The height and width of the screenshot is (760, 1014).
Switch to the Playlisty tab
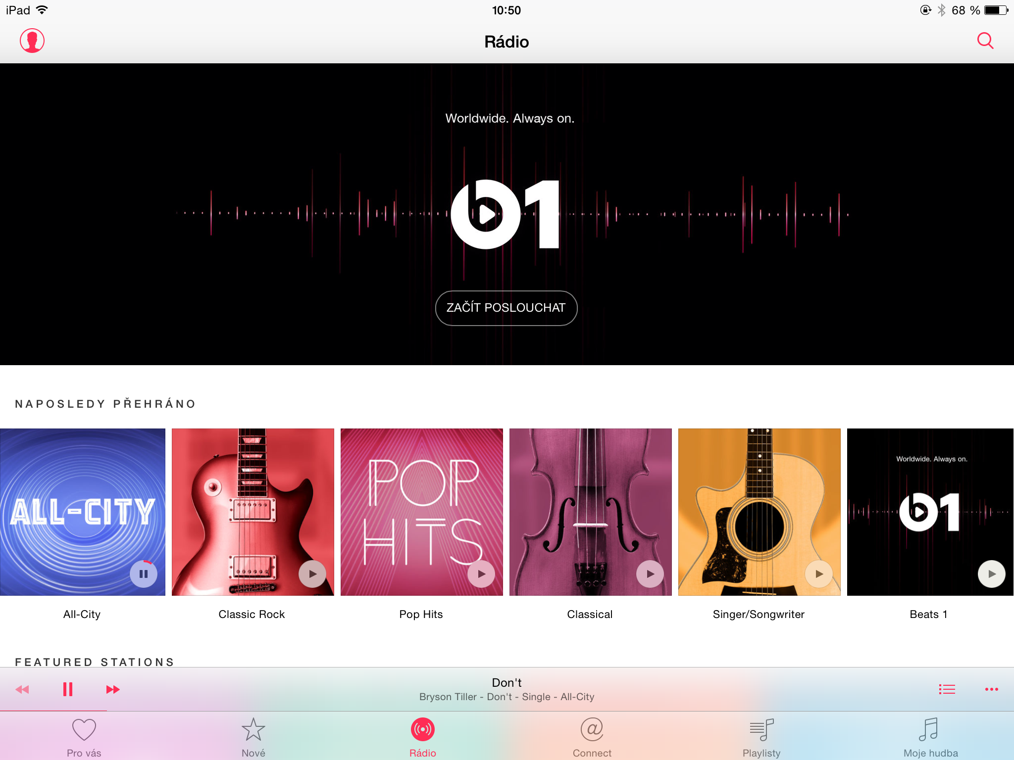coord(761,737)
